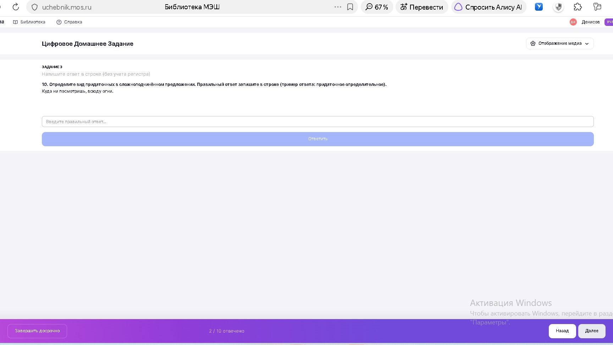The height and width of the screenshot is (345, 613).
Task: Click the sentence Куда ни посмотришь, всюду огни.
Action: (78, 91)
